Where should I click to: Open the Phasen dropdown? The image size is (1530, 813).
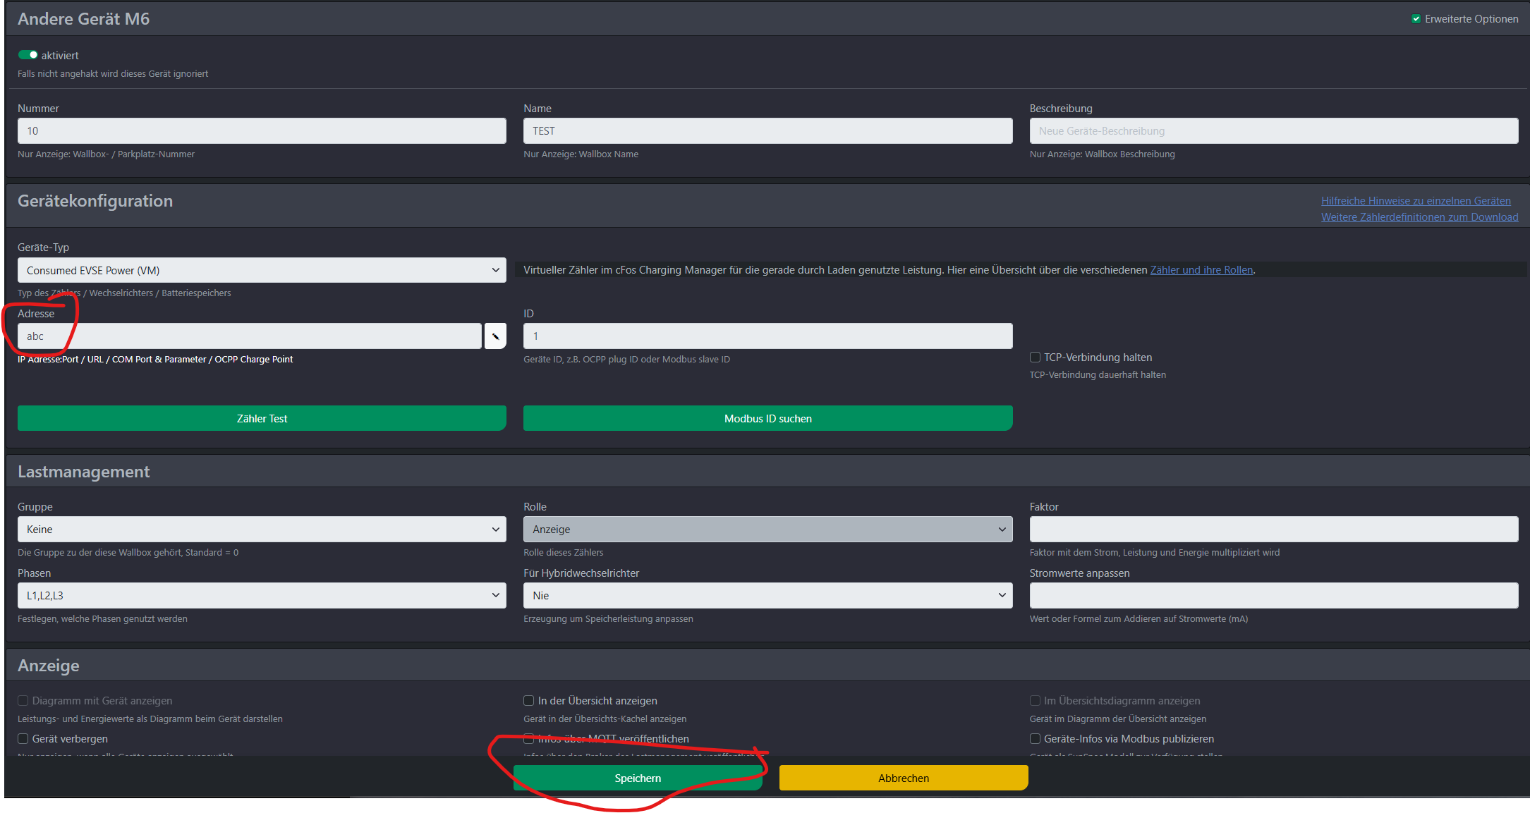[262, 596]
